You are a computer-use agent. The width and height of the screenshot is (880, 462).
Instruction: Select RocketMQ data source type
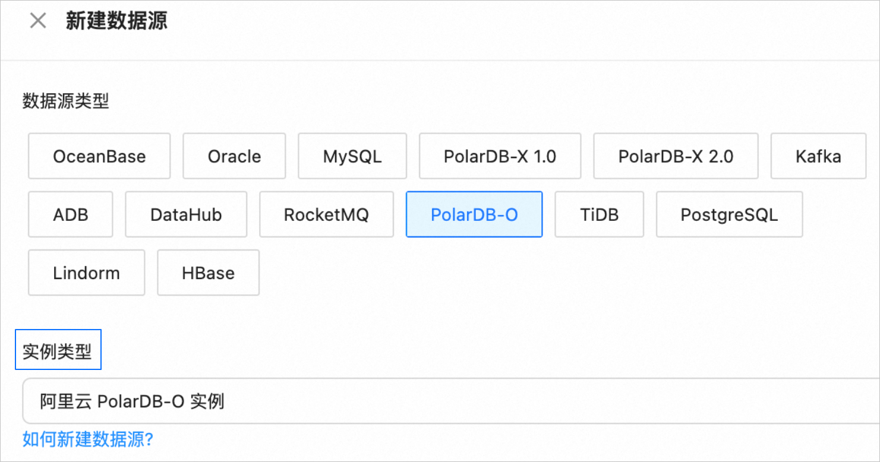326,214
